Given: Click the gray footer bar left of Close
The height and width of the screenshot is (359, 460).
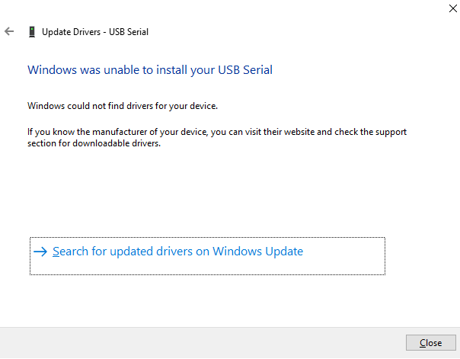Looking at the screenshot, I should 203,342.
